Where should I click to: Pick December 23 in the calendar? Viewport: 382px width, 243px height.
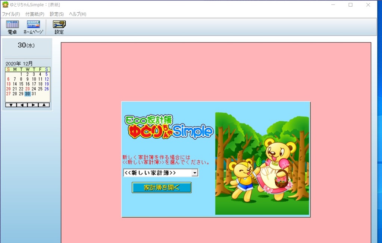tap(28, 89)
